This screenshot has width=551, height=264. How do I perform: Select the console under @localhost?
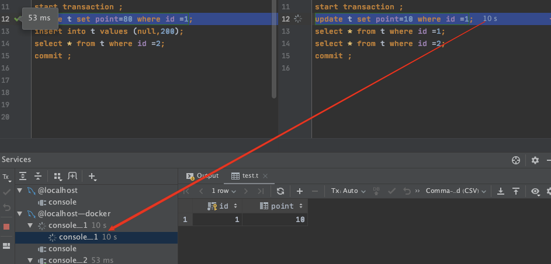tap(62, 202)
